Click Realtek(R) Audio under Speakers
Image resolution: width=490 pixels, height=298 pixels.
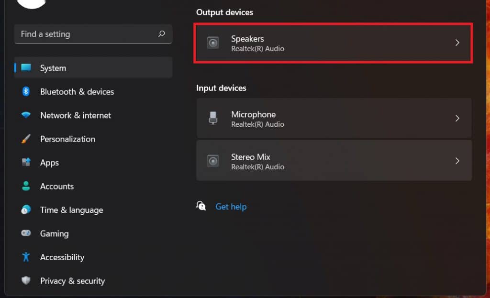(x=258, y=49)
